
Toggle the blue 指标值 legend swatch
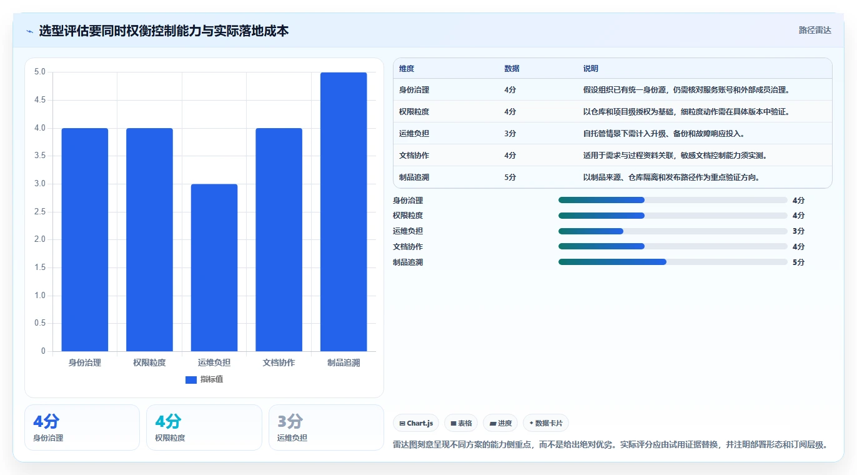[191, 379]
